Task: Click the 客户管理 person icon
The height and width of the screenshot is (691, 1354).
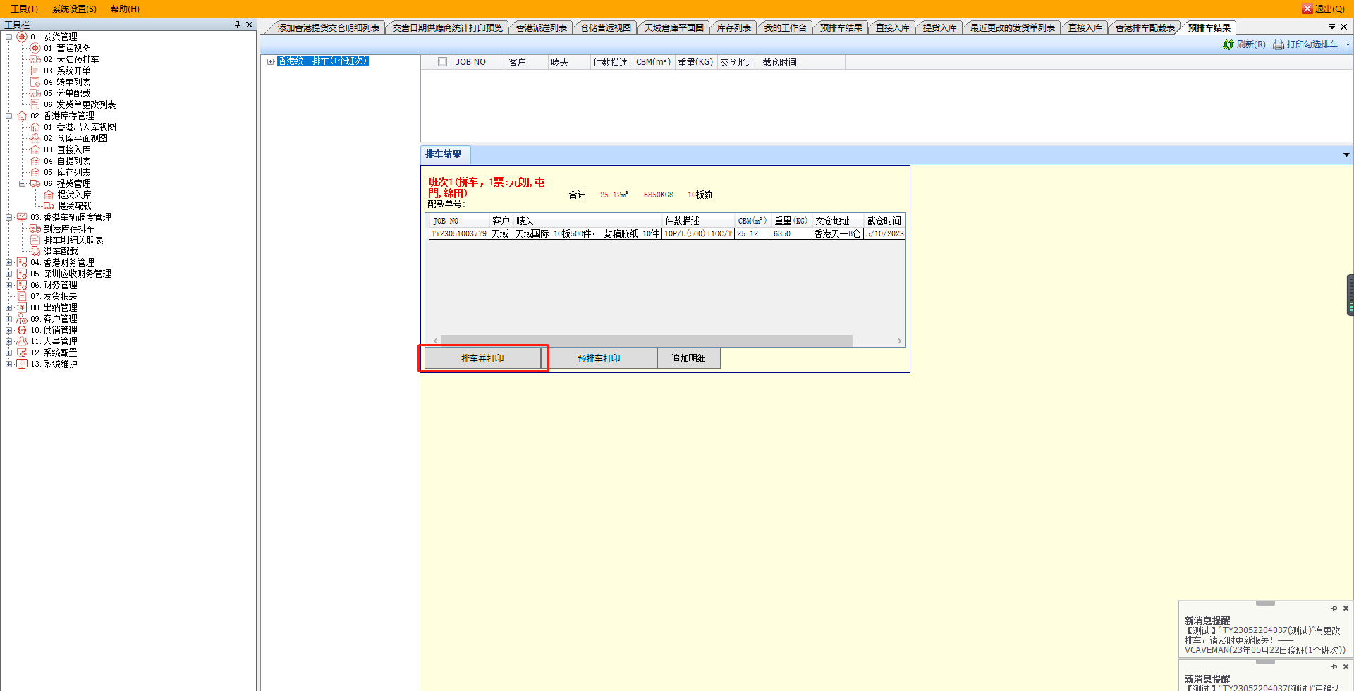Action: tap(22, 319)
